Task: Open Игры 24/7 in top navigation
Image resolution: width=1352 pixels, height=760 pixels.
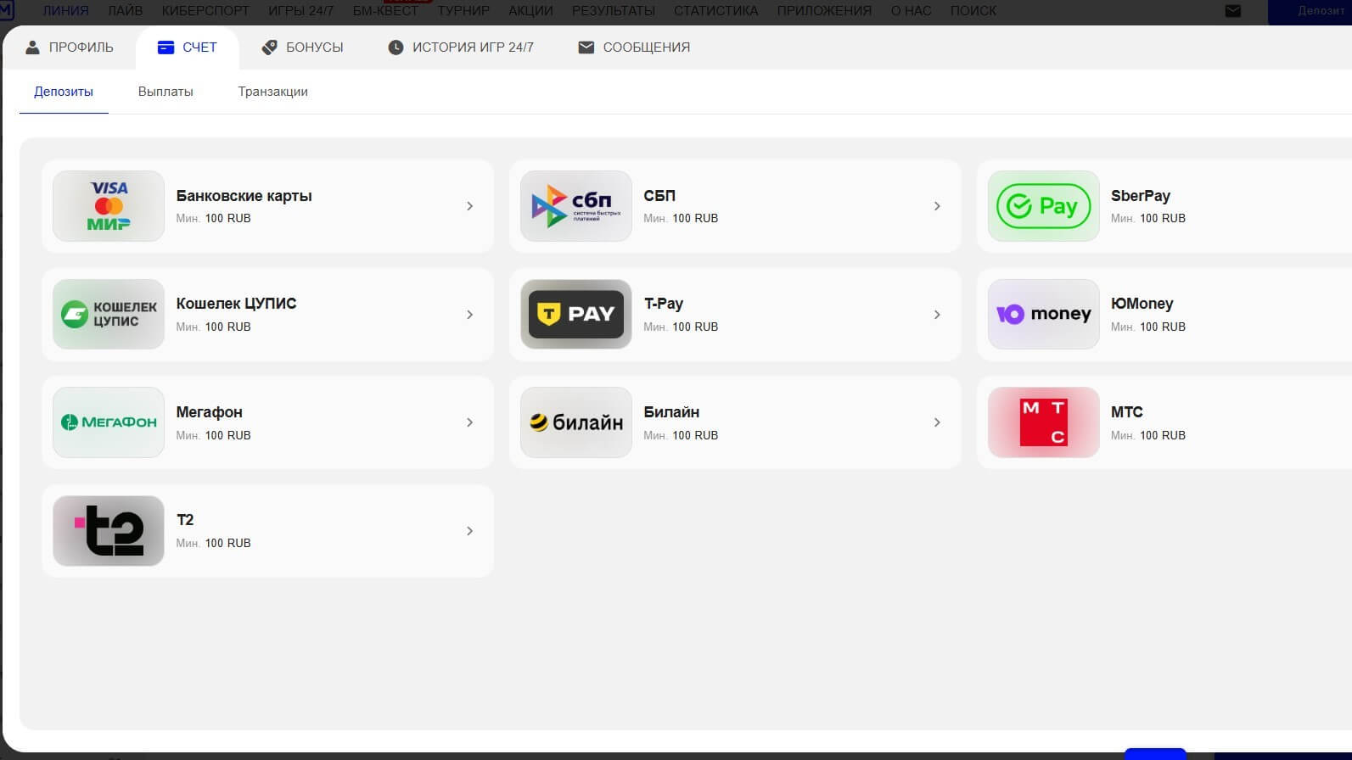Action: pyautogui.click(x=300, y=11)
